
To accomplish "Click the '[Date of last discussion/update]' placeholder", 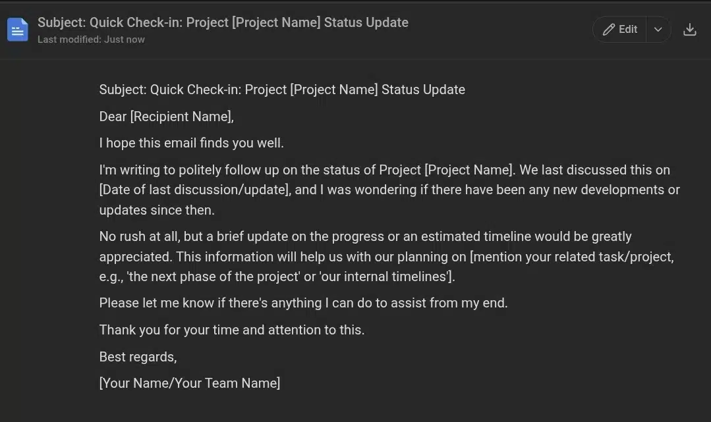I will click(x=195, y=190).
